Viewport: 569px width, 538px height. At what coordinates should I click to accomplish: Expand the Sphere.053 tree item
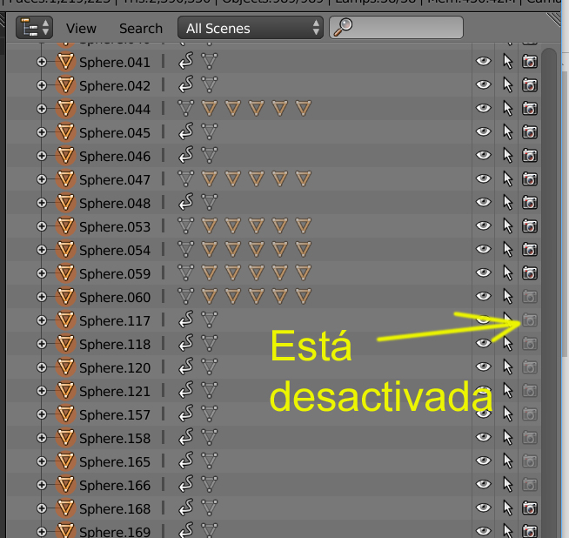(x=42, y=226)
